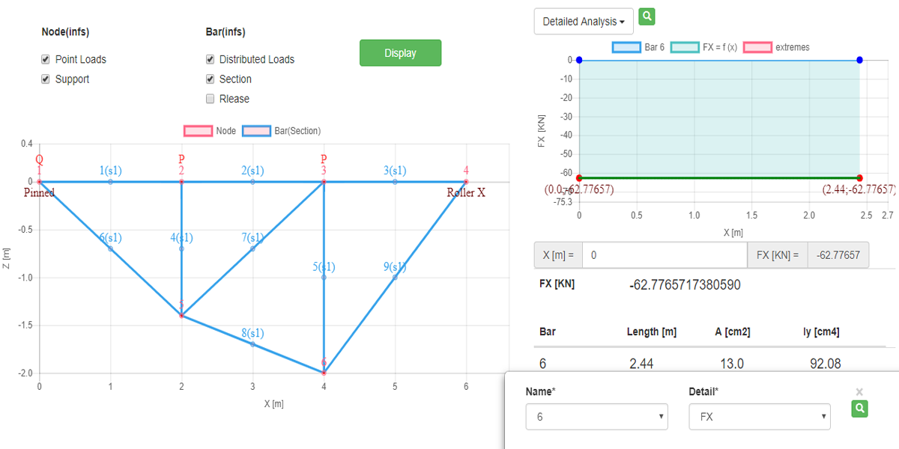899x449 pixels.
Task: Toggle the extremes legend entry
Action: [757, 47]
